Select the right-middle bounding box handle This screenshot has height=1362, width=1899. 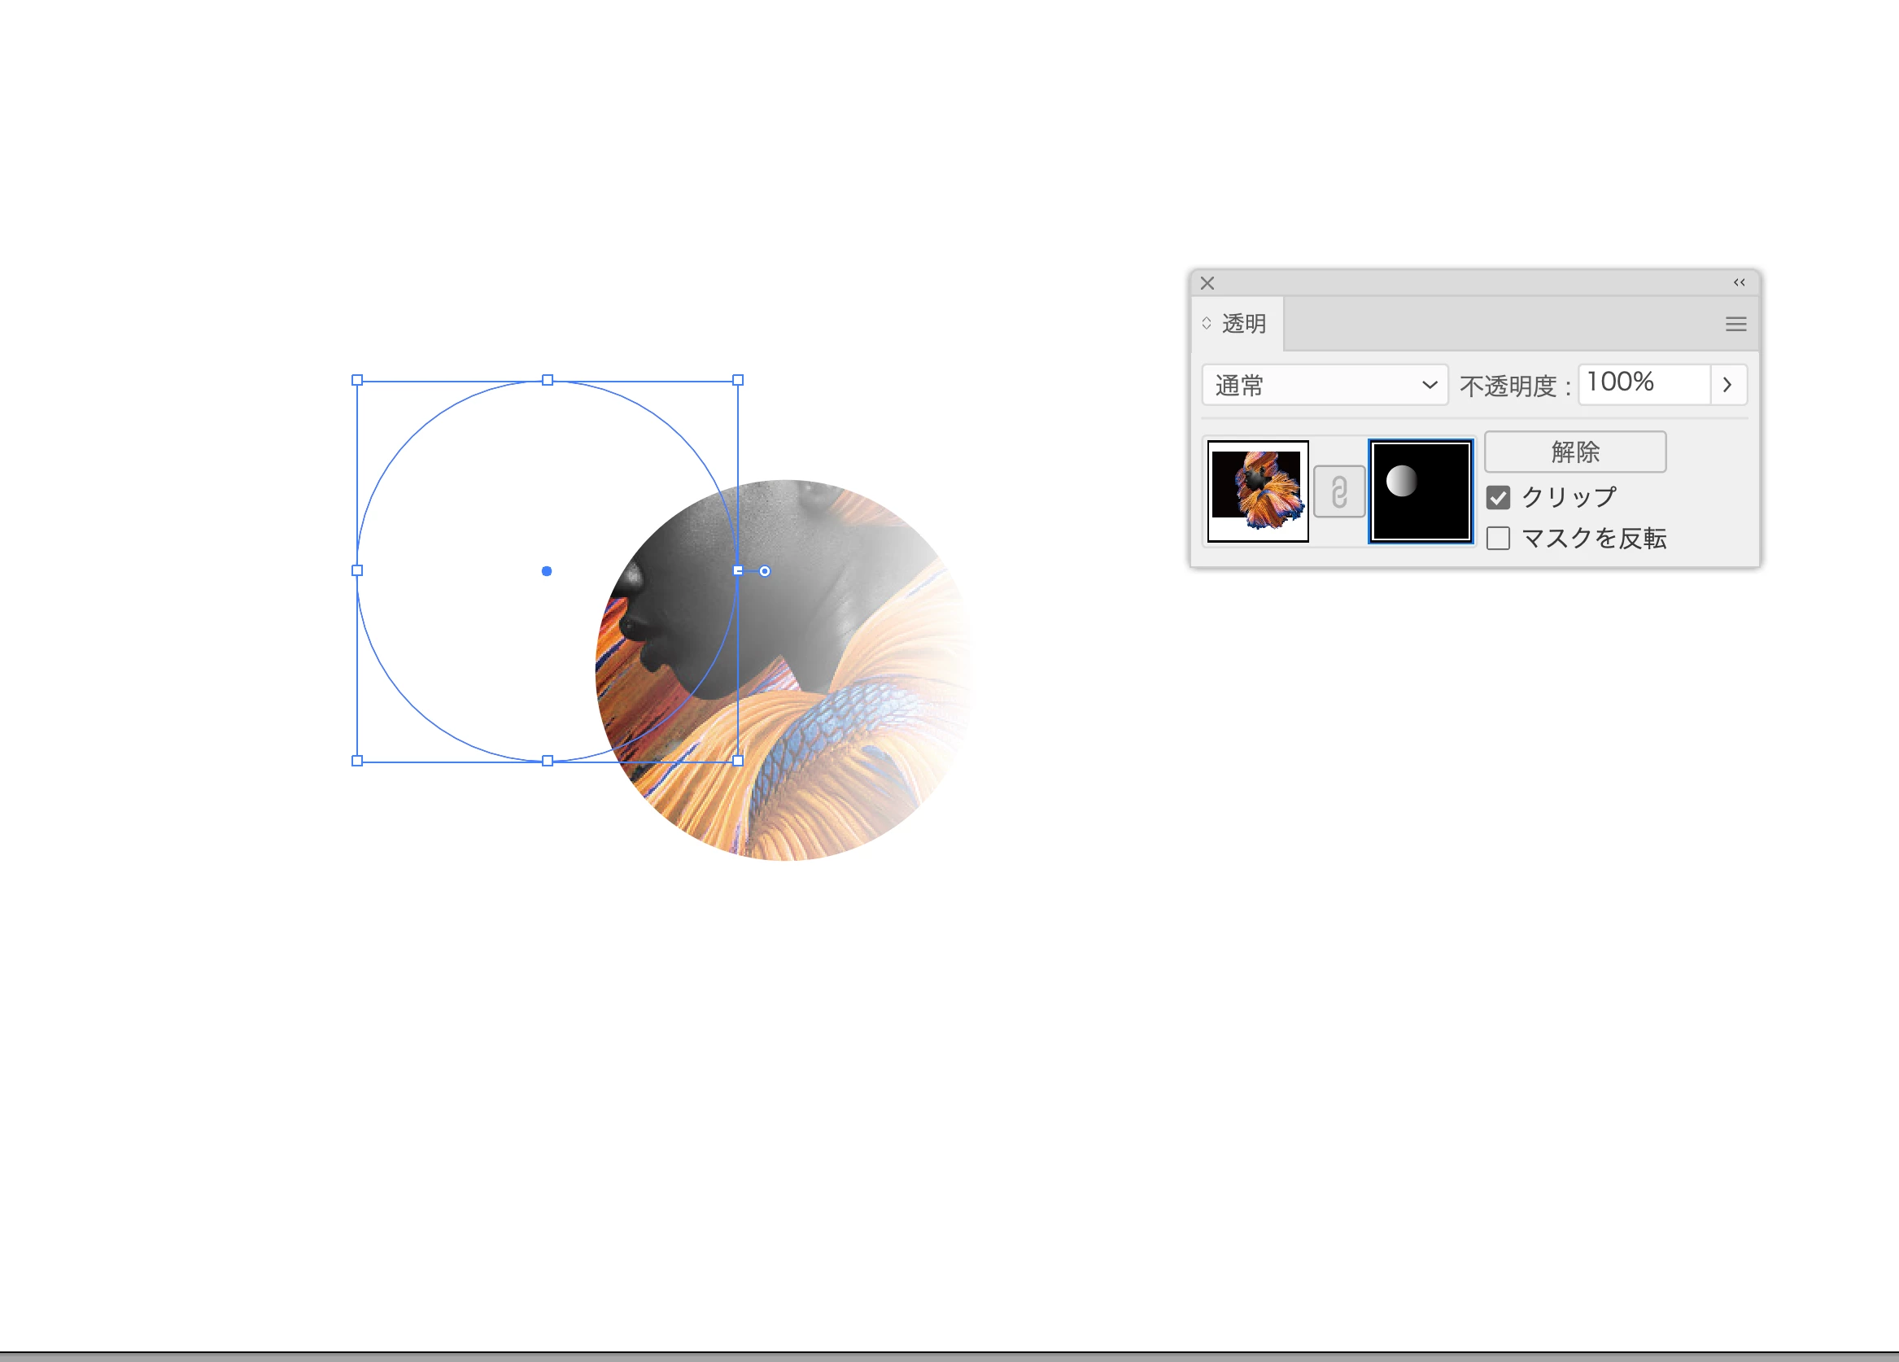738,571
